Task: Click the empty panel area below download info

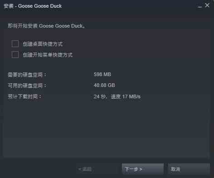Action: (x=107, y=128)
